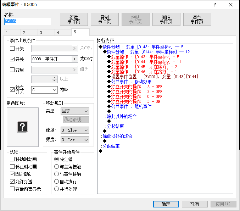Click the question-mark character graphic thumbnail
The image size is (240, 211).
(22, 127)
